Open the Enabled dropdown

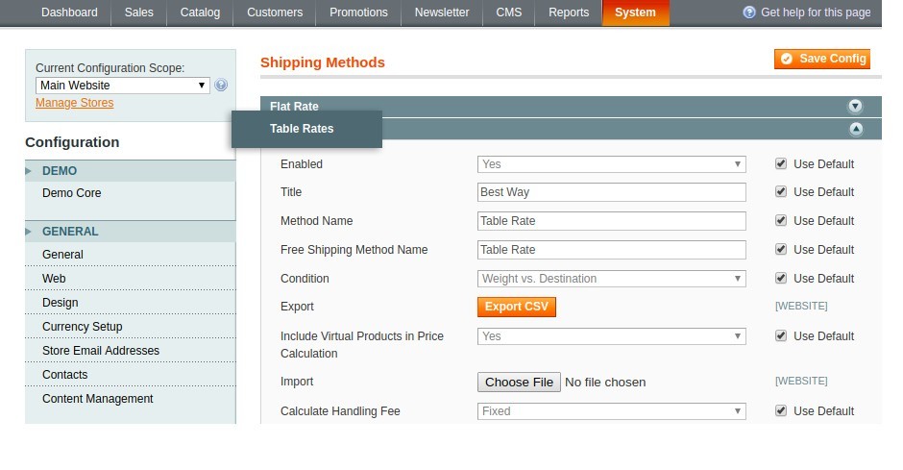[612, 164]
